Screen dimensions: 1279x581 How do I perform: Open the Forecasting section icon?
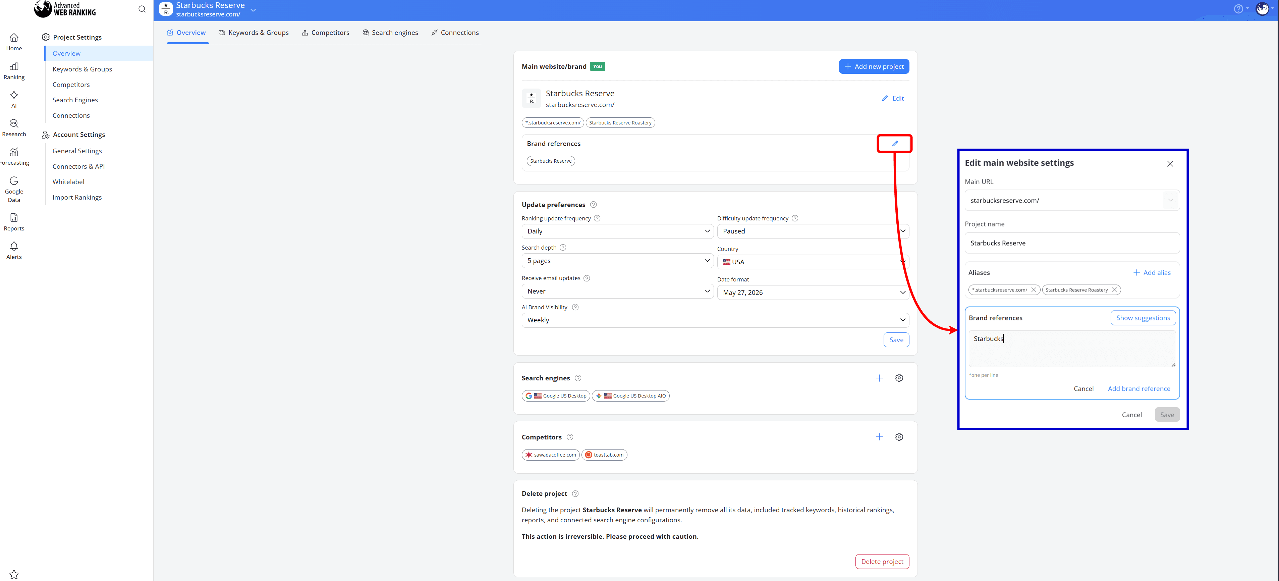(14, 156)
